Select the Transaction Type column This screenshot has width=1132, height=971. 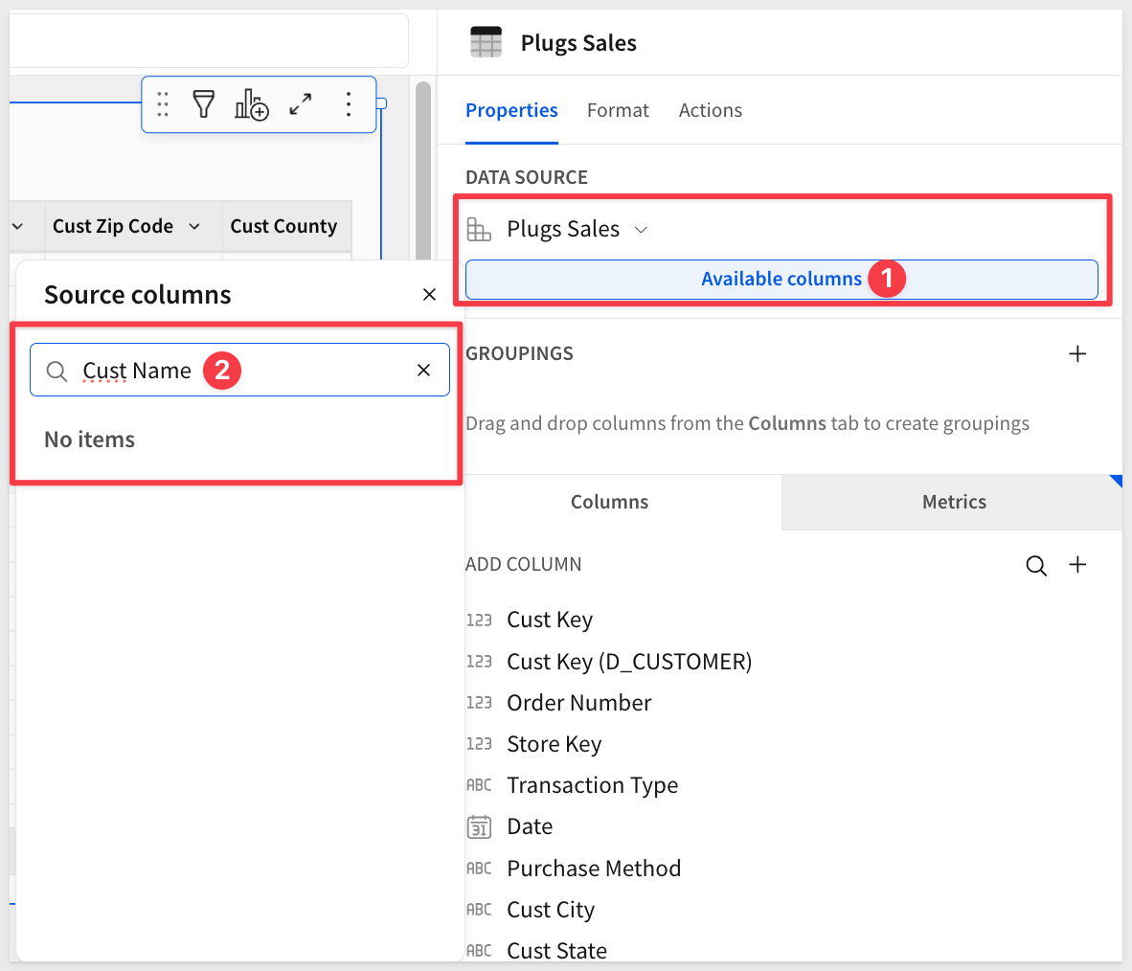592,786
